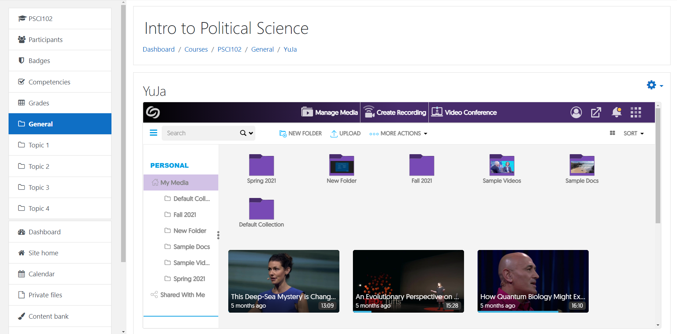
Task: Select Shared With Me in sidebar
Action: pos(182,295)
